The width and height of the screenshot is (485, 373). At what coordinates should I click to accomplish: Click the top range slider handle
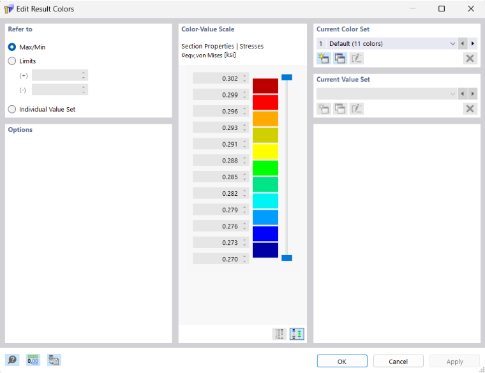click(287, 77)
